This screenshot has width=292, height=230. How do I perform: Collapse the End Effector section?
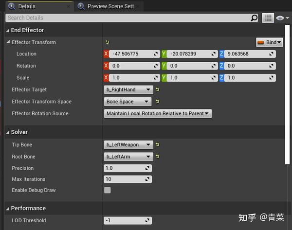coord(7,30)
